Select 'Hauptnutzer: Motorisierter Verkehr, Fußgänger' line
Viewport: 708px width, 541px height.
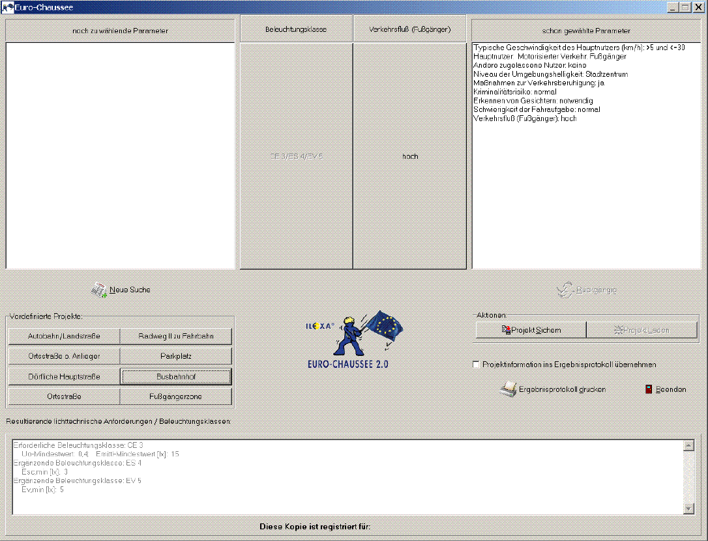tap(550, 57)
